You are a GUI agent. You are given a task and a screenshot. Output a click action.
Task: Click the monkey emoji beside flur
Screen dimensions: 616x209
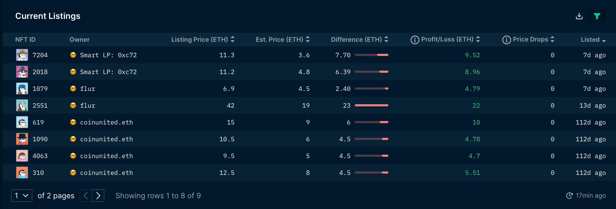73,88
